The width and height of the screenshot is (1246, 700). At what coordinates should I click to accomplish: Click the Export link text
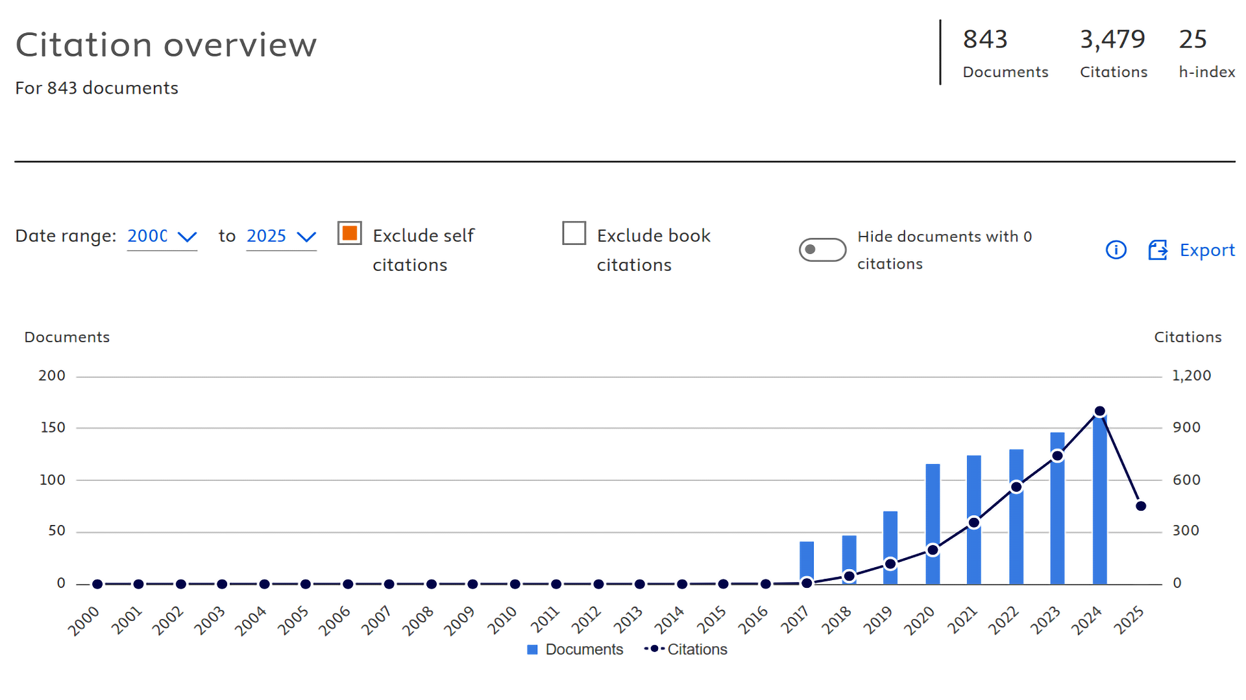(1207, 250)
